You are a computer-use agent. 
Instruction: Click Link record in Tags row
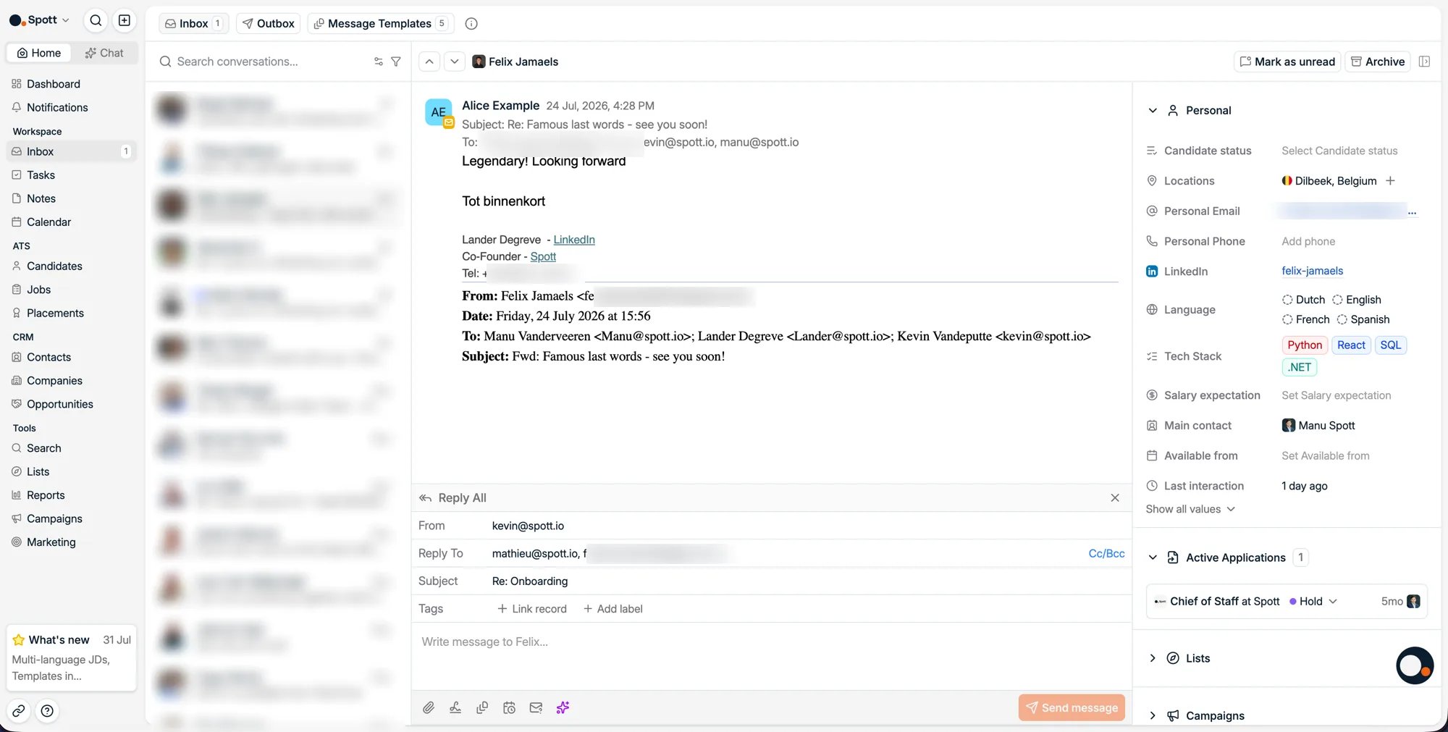[532, 609]
